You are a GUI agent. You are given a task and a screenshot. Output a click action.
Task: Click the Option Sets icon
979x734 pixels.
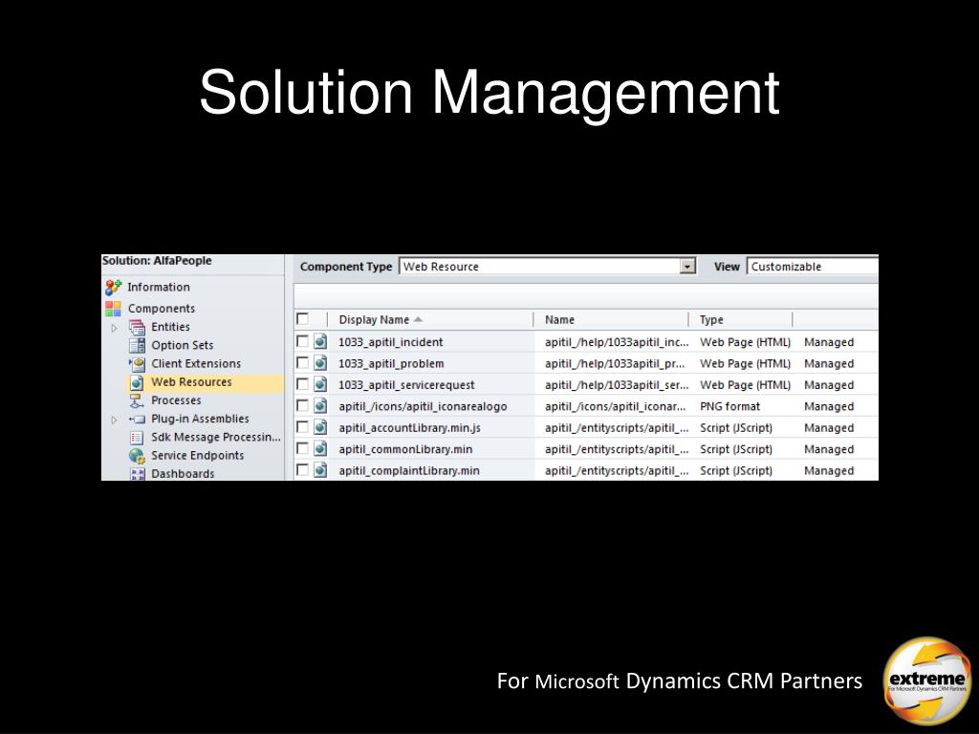pos(137,345)
